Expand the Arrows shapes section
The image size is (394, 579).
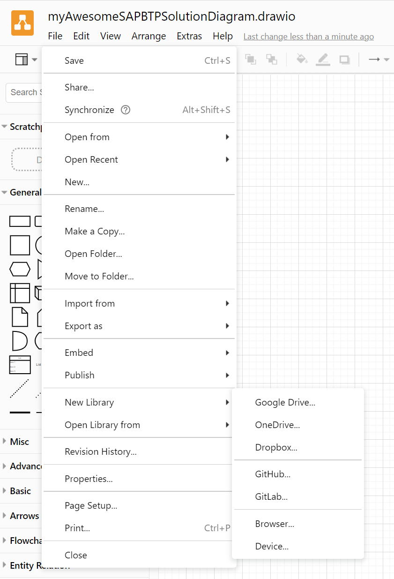[24, 516]
